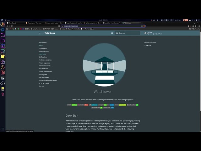Open the Private registries page

point(44,63)
